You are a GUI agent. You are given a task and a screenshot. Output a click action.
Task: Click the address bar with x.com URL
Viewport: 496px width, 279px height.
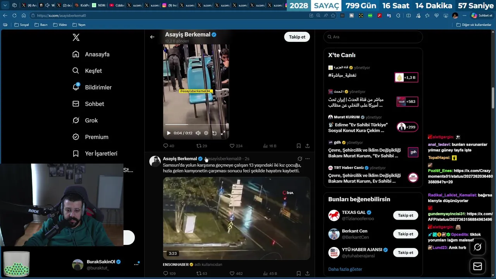point(170,15)
